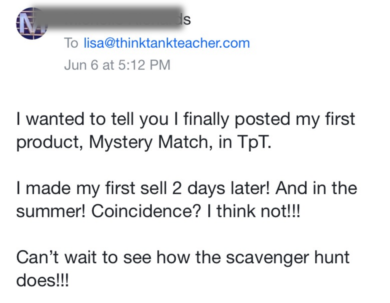Open the lisa@thinktankteacher.com recipient address
The height and width of the screenshot is (303, 390).
(x=167, y=43)
